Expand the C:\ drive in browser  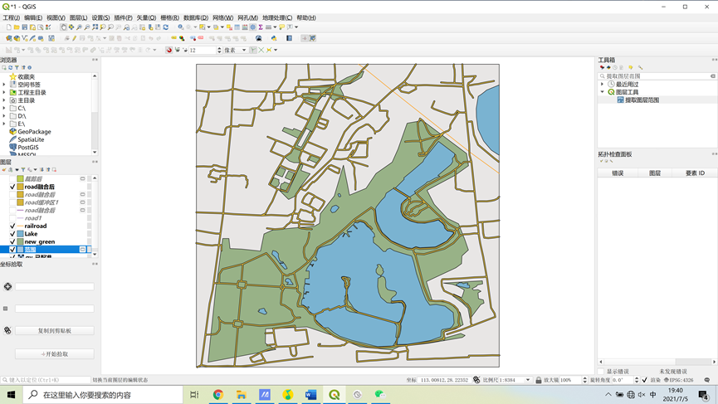click(4, 109)
